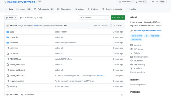Open issue #18 link in demo_part3 commit
171x96 pixels.
[x=98, y=75]
